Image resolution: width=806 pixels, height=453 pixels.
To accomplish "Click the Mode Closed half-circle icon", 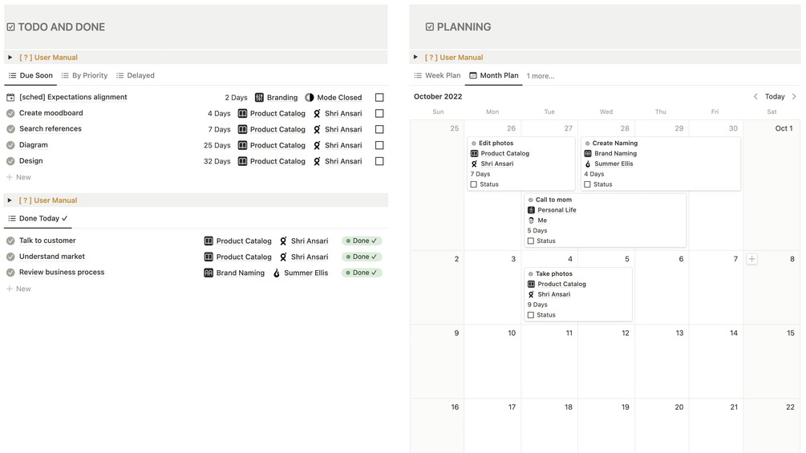I will (x=310, y=98).
